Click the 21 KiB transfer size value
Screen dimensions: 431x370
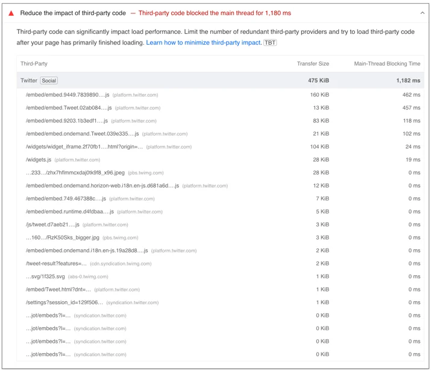[x=321, y=133]
